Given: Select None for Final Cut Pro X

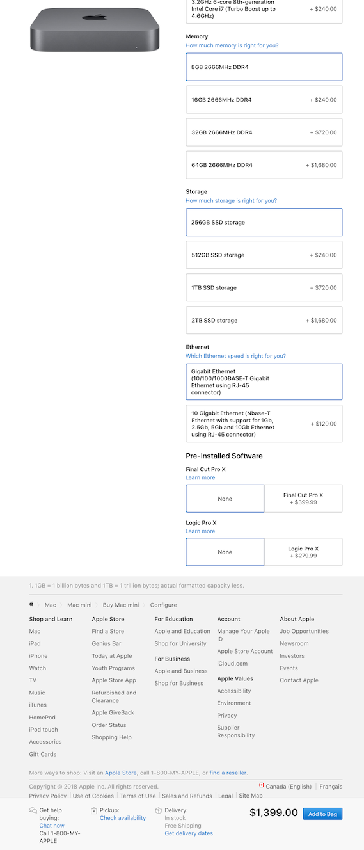Looking at the screenshot, I should pos(225,499).
